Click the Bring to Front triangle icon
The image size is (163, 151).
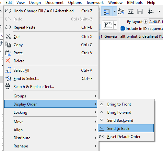coord(102,104)
